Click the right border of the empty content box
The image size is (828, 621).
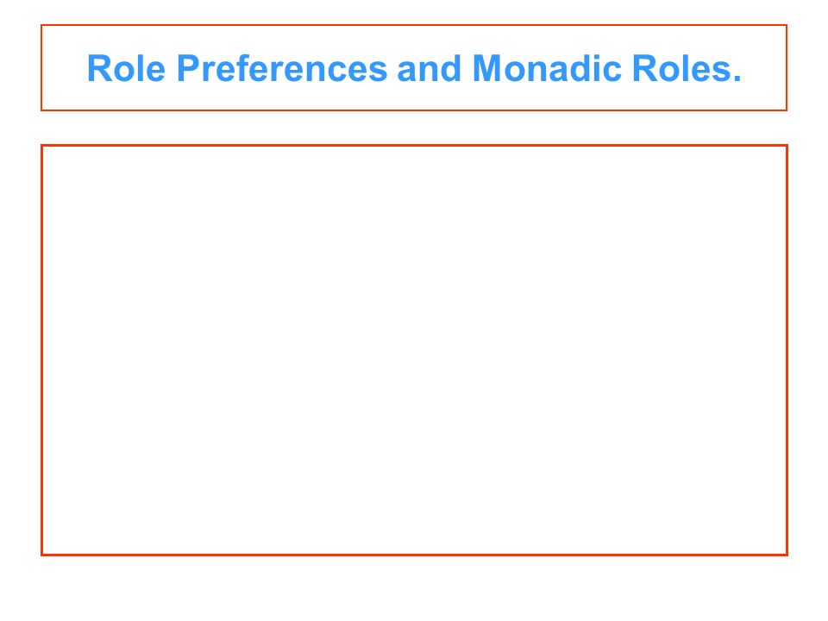(x=787, y=350)
